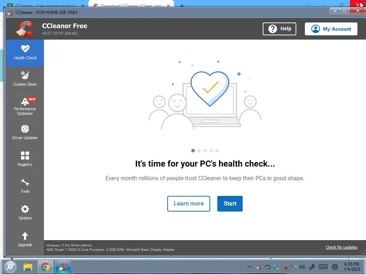Maximize the CCleaner window
Viewport: 366px width, 274px height.
pyautogui.click(x=345, y=10)
